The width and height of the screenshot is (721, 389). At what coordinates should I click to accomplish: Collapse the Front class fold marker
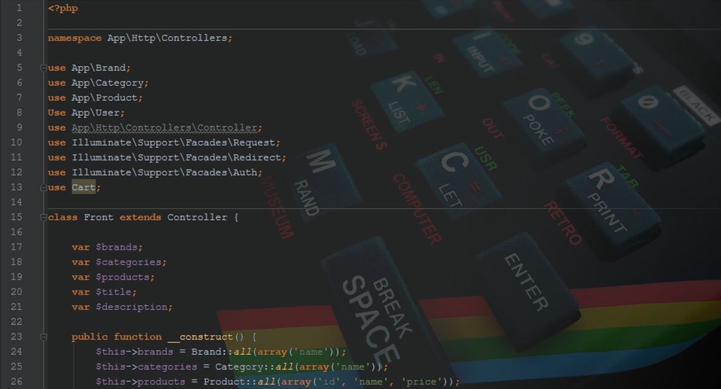pyautogui.click(x=43, y=218)
